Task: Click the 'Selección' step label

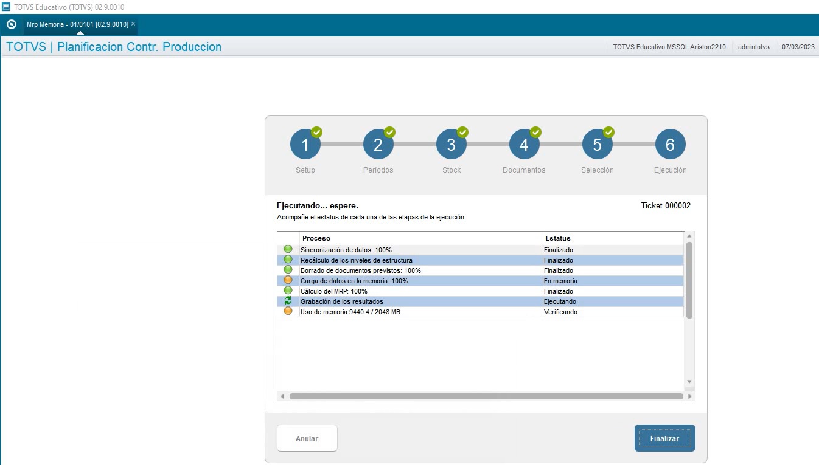Action: (x=598, y=170)
